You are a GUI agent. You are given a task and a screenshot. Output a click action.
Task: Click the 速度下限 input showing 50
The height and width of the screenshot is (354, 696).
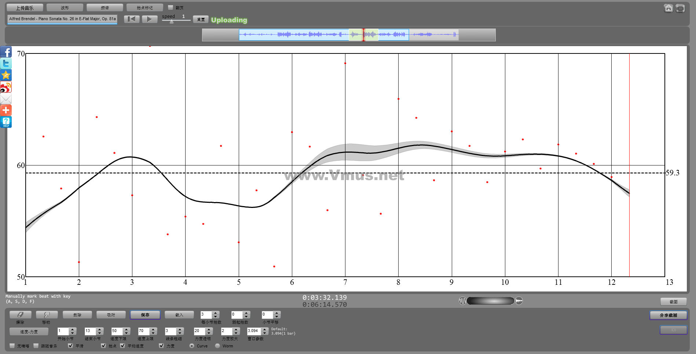click(117, 331)
